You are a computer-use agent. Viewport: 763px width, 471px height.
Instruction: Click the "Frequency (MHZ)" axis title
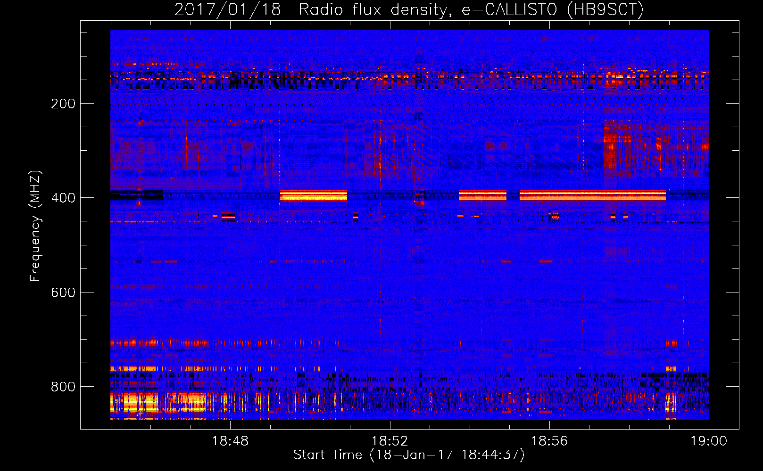coord(35,226)
